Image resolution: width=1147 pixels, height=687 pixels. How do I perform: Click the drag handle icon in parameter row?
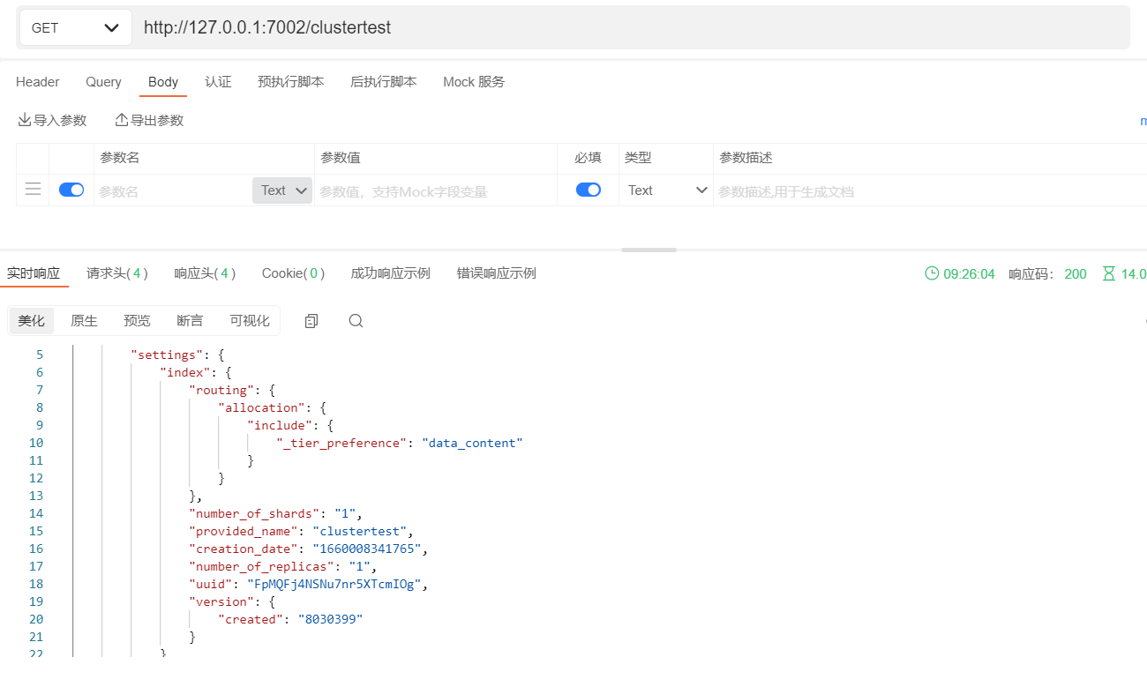(x=33, y=190)
